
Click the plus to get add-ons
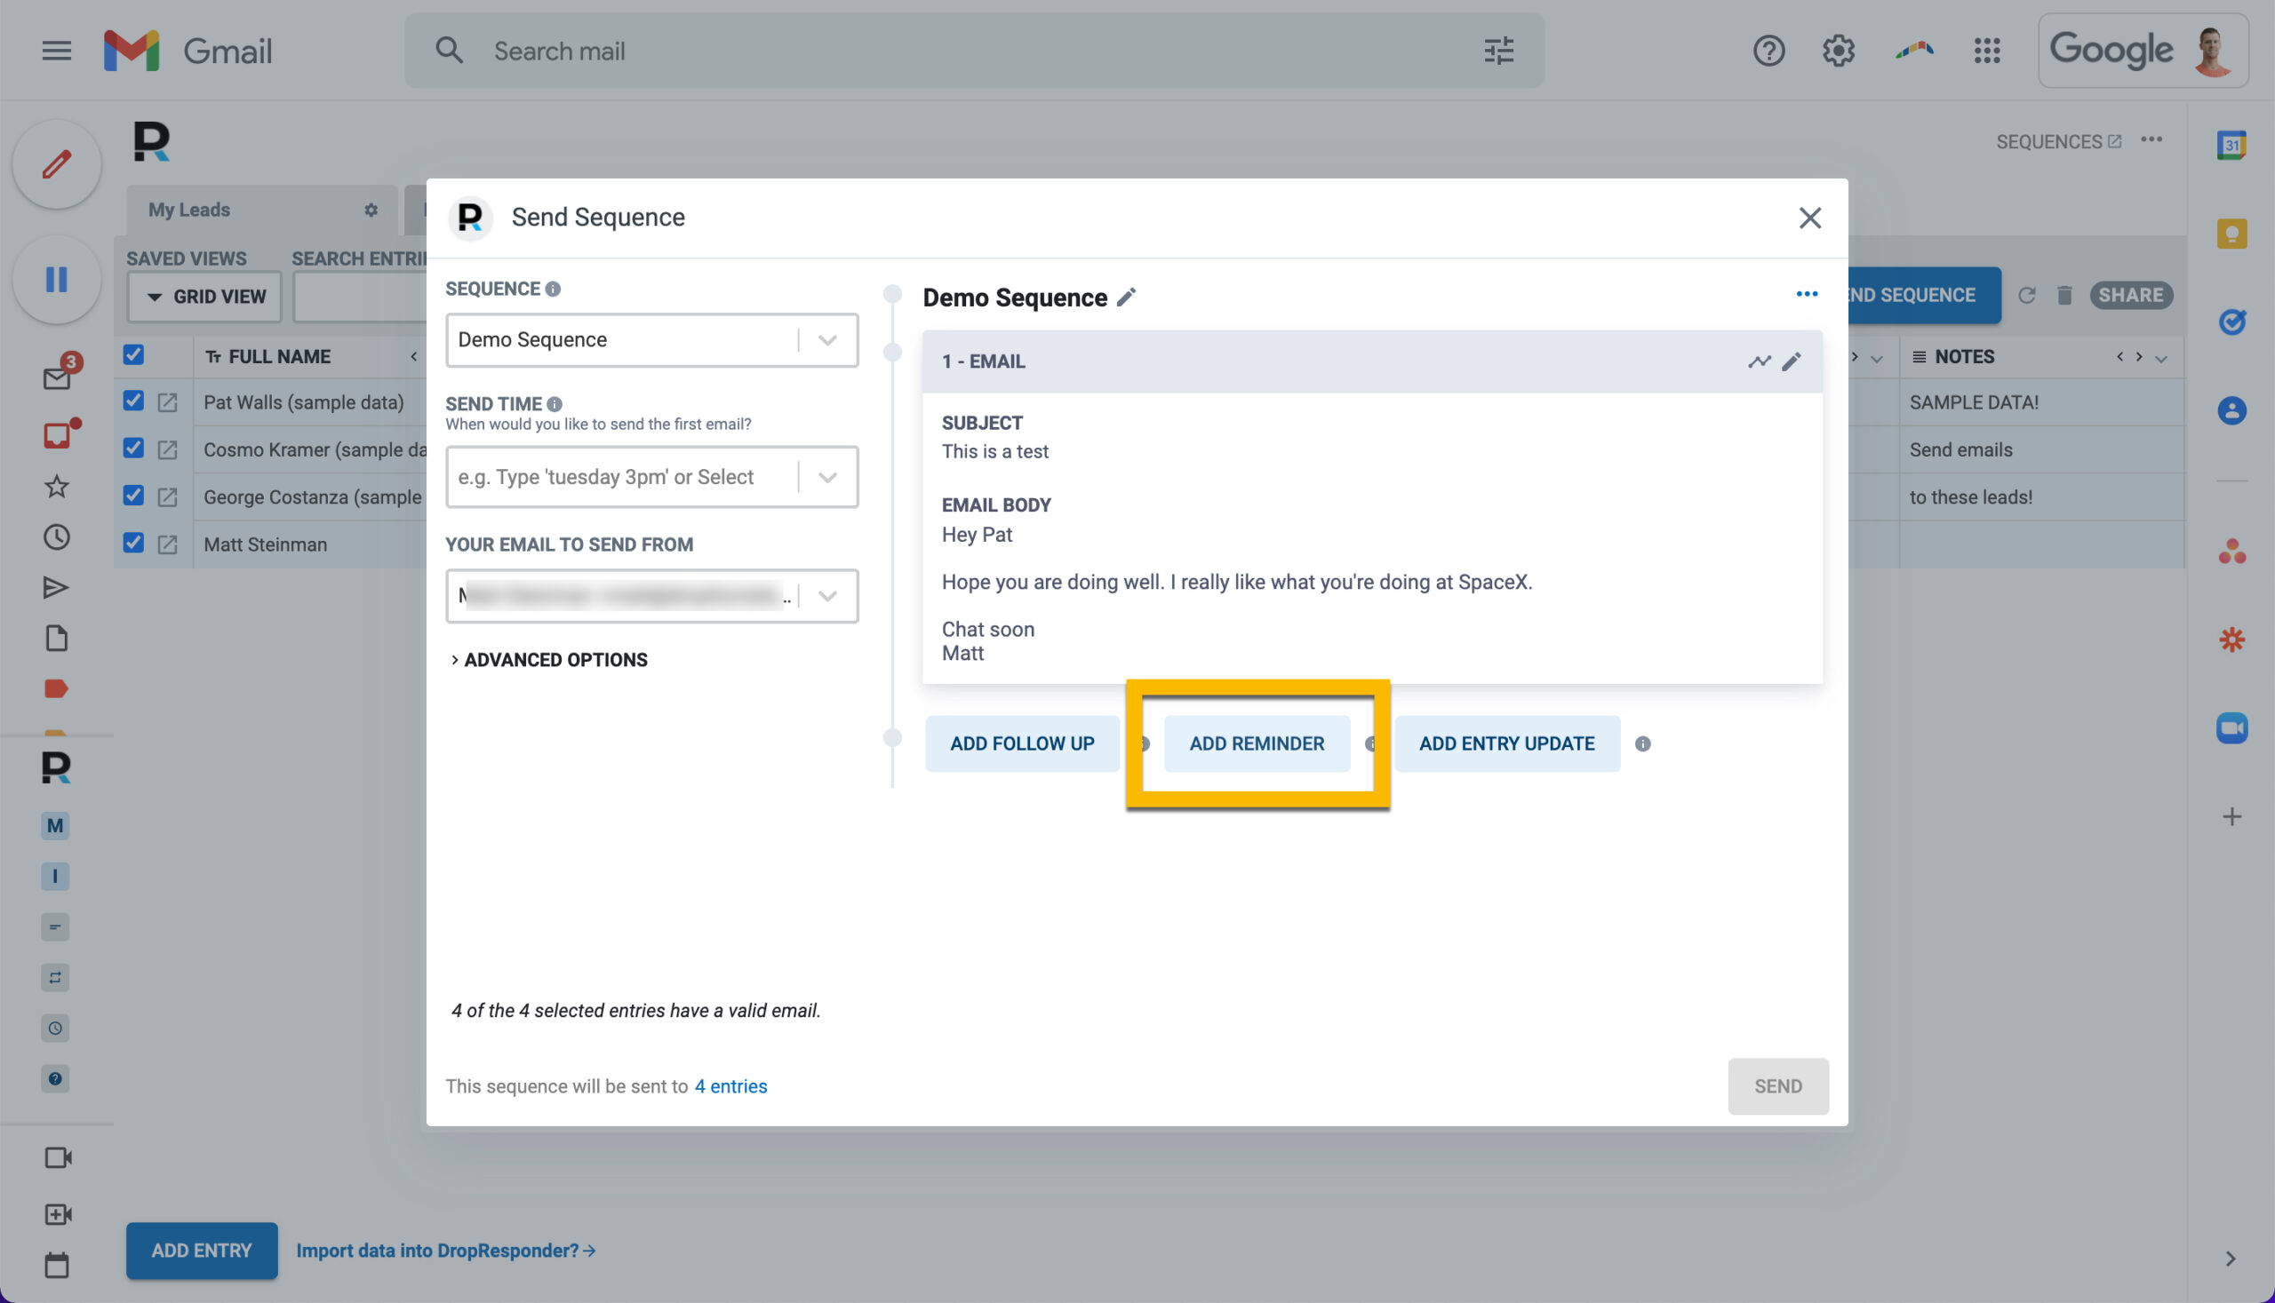coord(2231,816)
